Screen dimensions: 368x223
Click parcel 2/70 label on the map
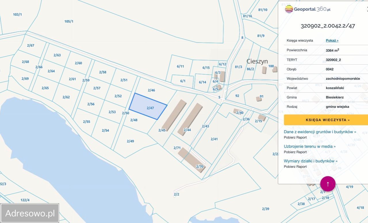click(x=200, y=166)
